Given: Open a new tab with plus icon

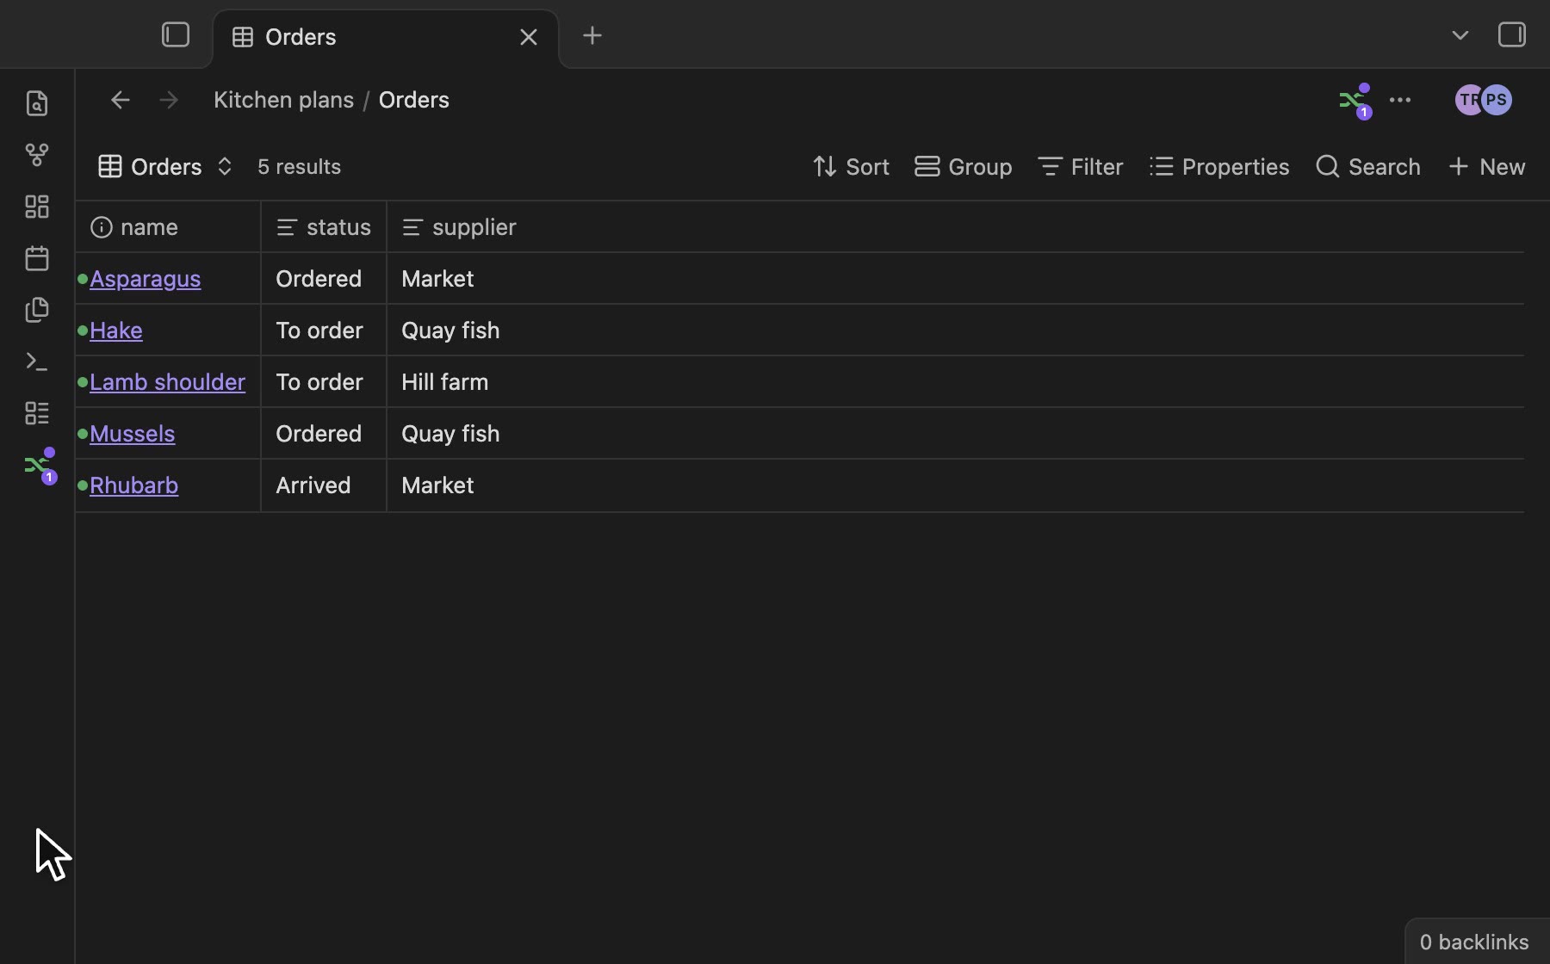Looking at the screenshot, I should pos(592,36).
